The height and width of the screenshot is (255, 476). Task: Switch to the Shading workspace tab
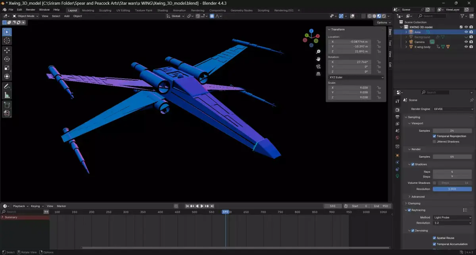coord(163,10)
